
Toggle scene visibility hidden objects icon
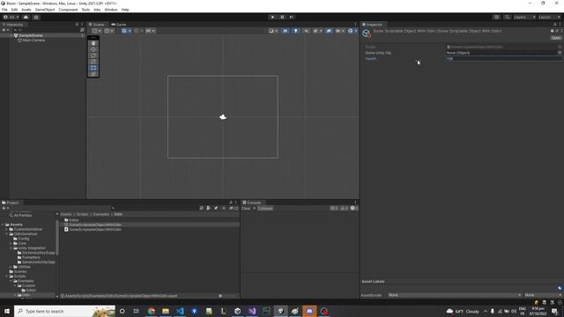click(x=329, y=31)
